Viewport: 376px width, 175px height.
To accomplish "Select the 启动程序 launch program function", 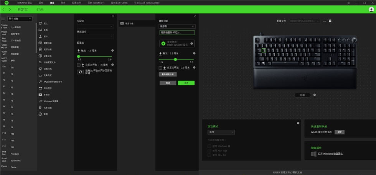I will click(45, 88).
